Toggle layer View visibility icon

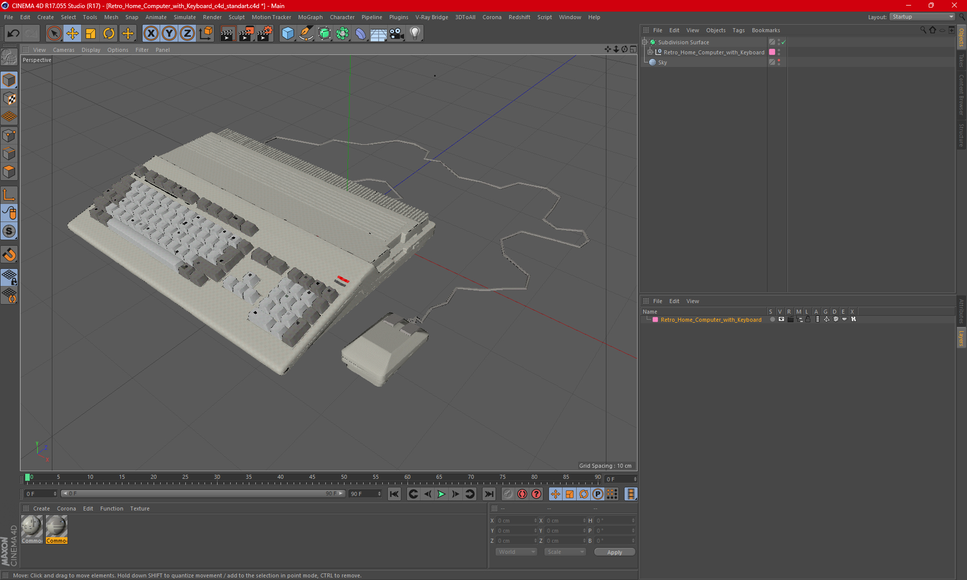[781, 319]
